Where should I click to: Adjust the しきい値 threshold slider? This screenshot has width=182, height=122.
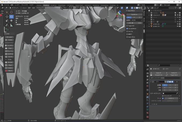click(134, 23)
